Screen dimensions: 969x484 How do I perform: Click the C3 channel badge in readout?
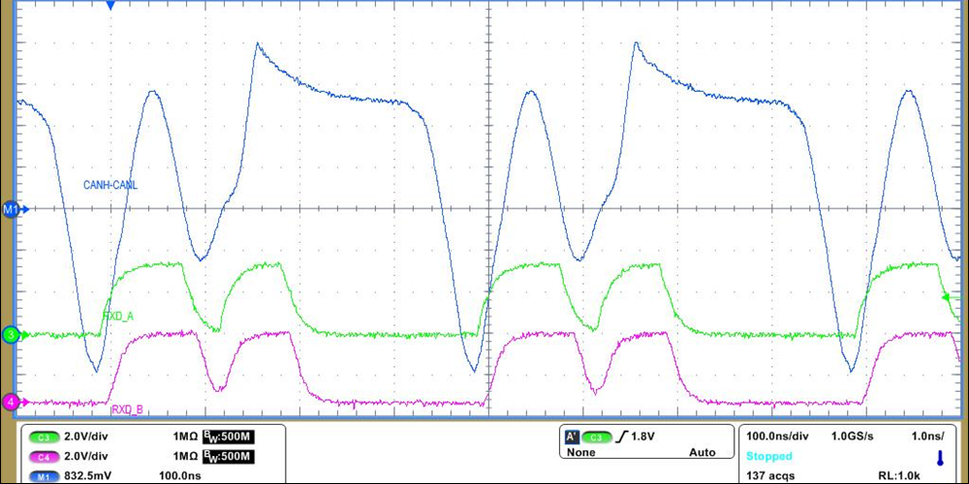point(43,438)
